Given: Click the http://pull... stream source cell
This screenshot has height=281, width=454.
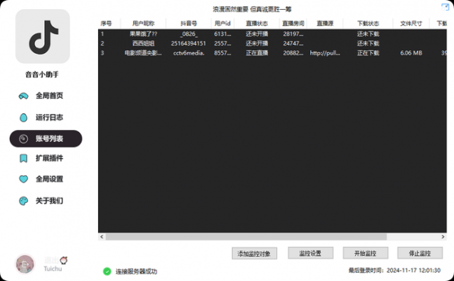Looking at the screenshot, I should 325,53.
